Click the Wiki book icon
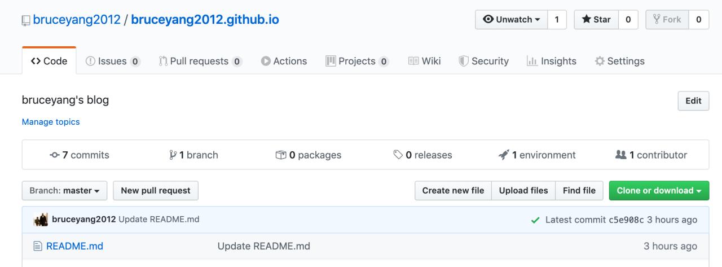 [x=413, y=61]
